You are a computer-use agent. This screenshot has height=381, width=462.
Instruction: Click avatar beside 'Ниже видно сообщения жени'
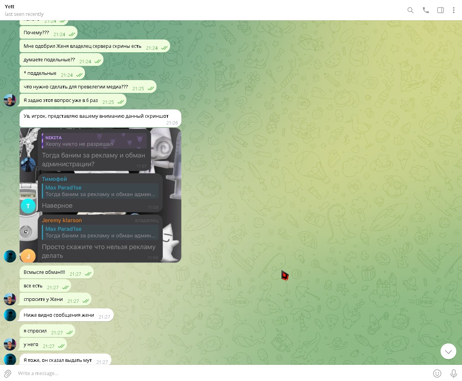pyautogui.click(x=10, y=315)
